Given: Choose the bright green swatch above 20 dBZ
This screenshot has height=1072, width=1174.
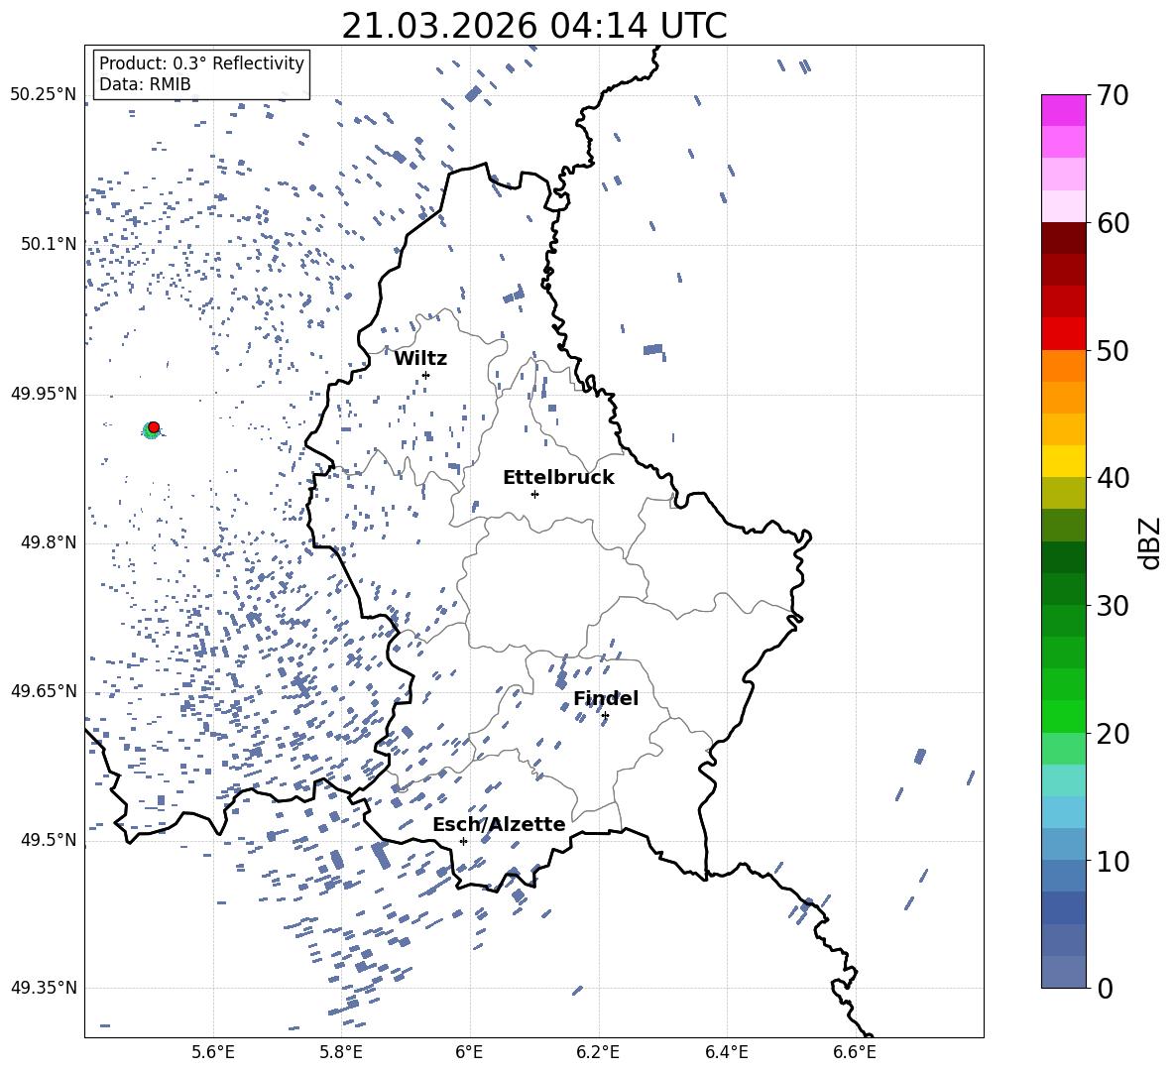Looking at the screenshot, I should pos(1063,716).
